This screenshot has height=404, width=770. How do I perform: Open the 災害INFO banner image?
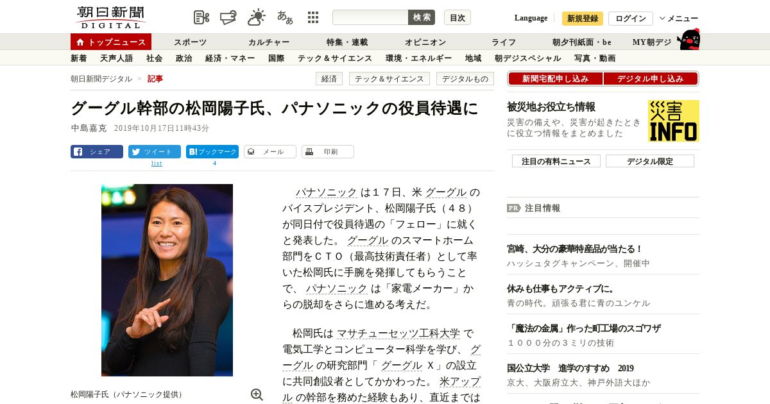pyautogui.click(x=674, y=121)
